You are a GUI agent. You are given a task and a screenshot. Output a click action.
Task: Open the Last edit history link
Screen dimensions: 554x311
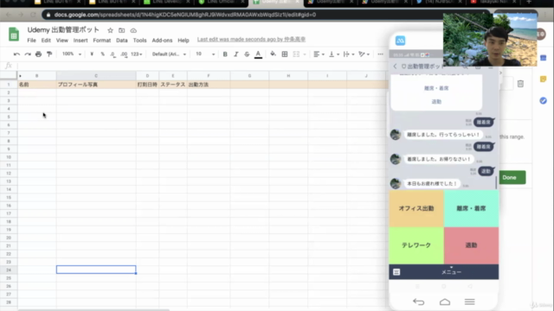(x=251, y=39)
